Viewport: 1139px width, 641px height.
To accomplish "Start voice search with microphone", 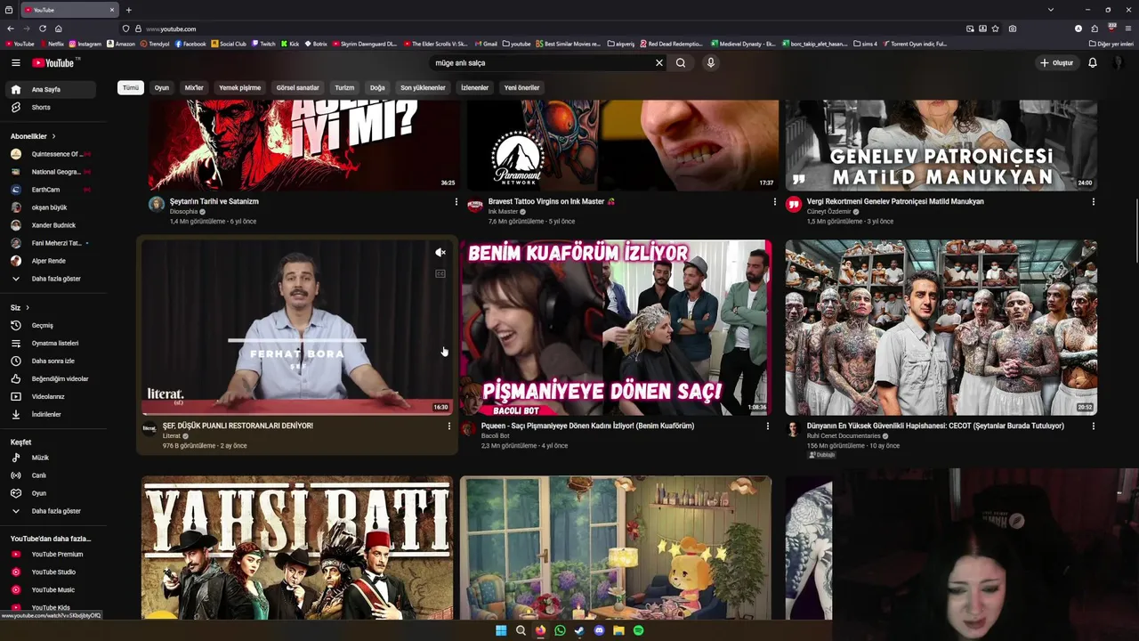I will [710, 62].
